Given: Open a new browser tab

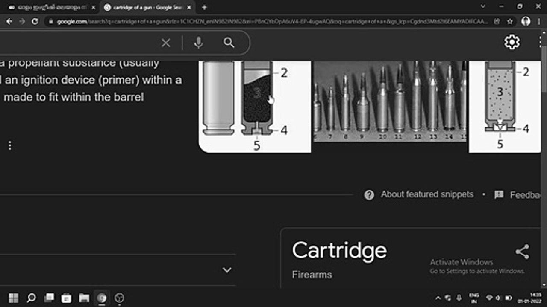Looking at the screenshot, I should (204, 7).
